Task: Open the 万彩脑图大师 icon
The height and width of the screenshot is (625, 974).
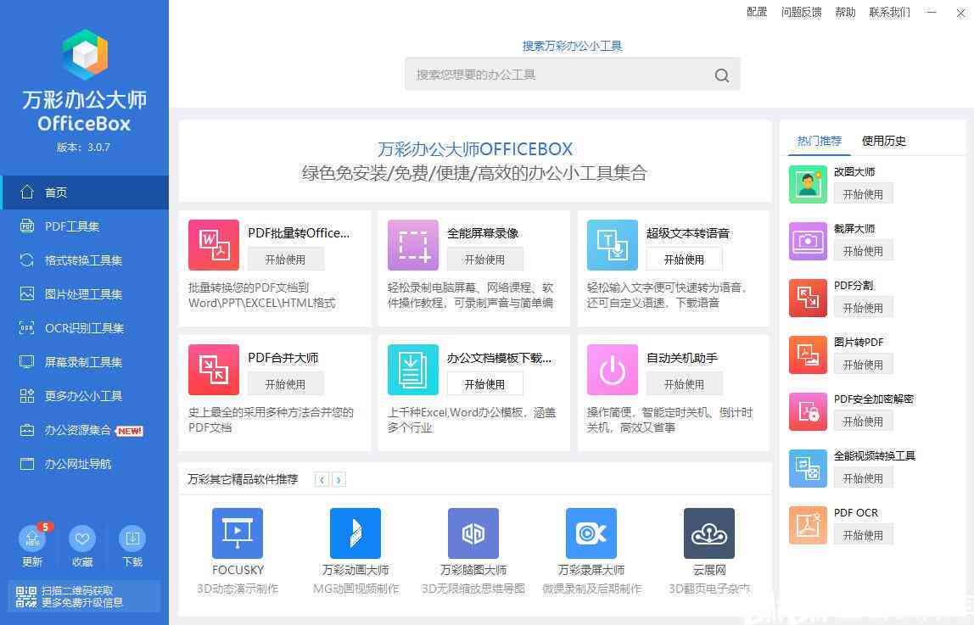Action: 473,533
